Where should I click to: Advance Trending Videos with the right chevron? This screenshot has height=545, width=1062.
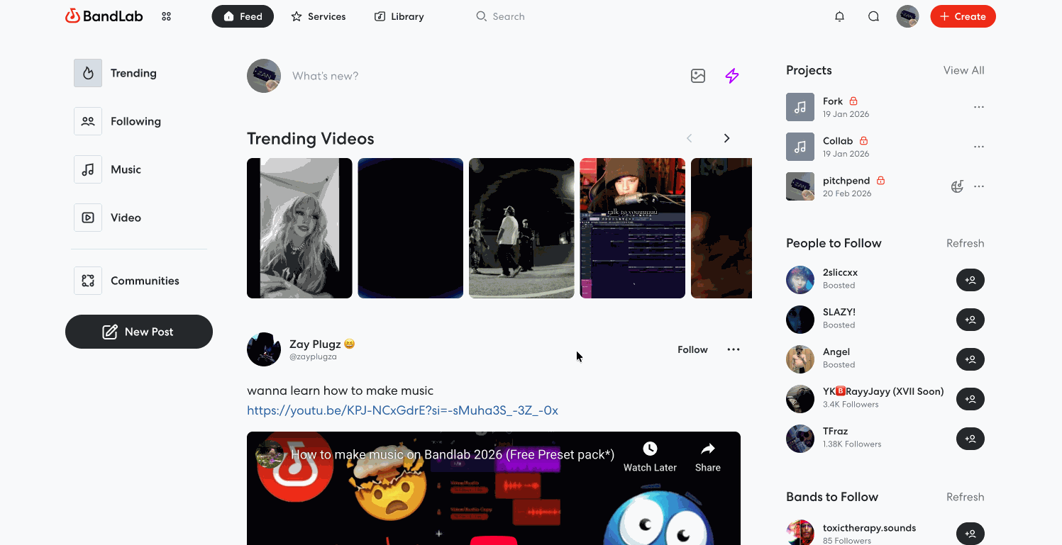tap(726, 138)
